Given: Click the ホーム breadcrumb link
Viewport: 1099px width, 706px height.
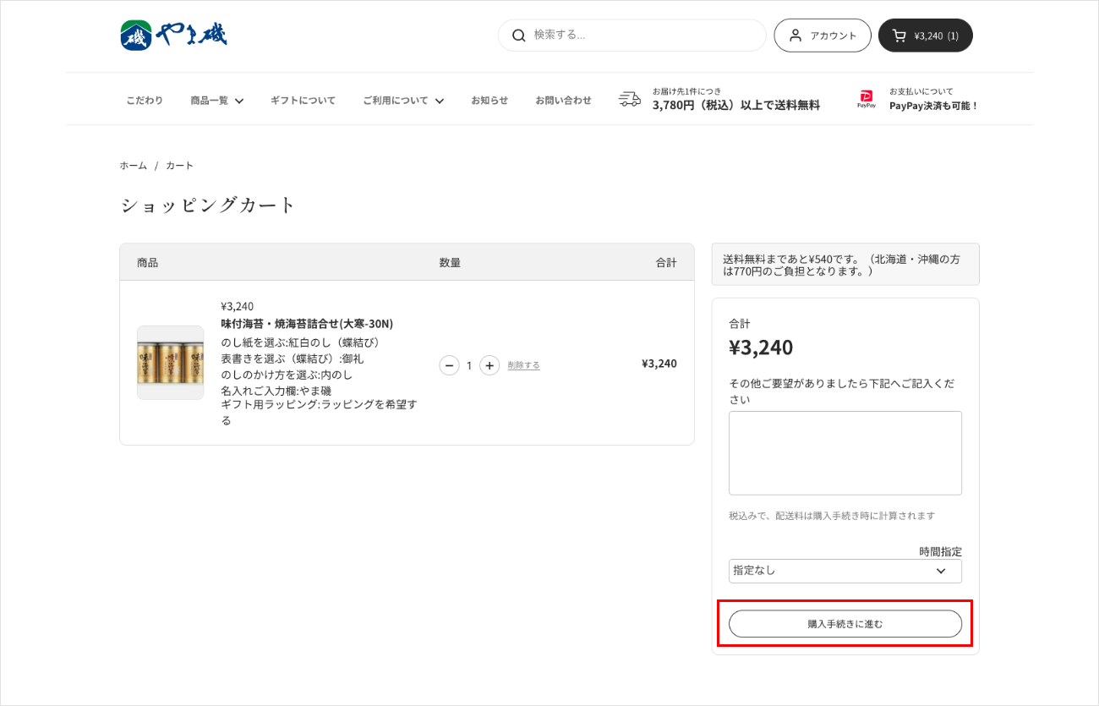Looking at the screenshot, I should click(x=134, y=166).
